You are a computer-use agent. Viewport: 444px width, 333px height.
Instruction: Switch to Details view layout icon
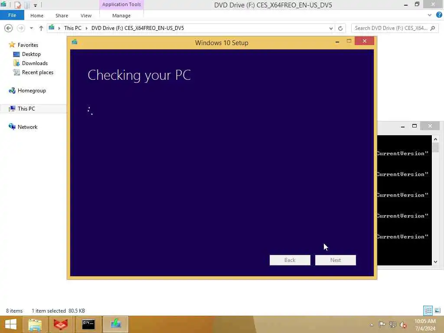pyautogui.click(x=428, y=310)
